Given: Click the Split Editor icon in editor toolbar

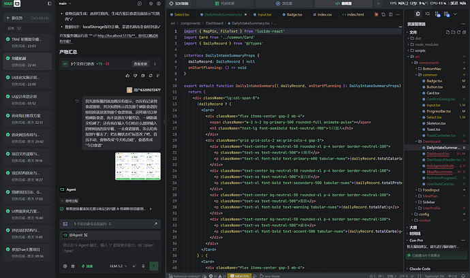Looking at the screenshot, I should point(390,14).
